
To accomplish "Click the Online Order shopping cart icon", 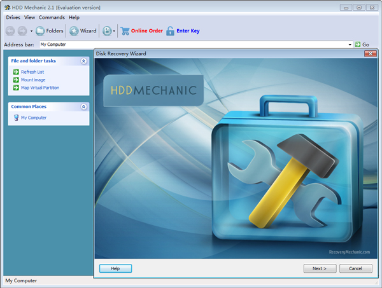I will [x=125, y=31].
